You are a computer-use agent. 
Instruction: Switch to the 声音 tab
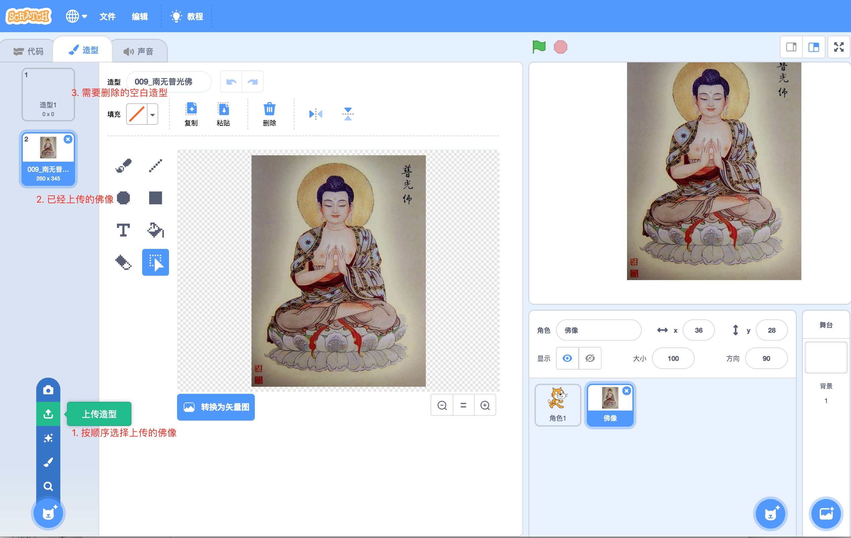pos(138,52)
